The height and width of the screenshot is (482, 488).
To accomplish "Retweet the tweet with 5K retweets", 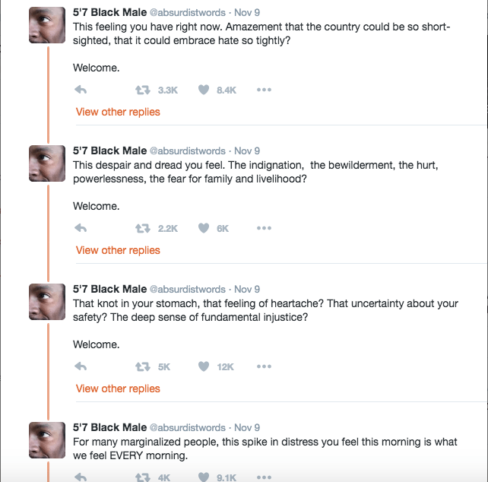I will pos(142,366).
